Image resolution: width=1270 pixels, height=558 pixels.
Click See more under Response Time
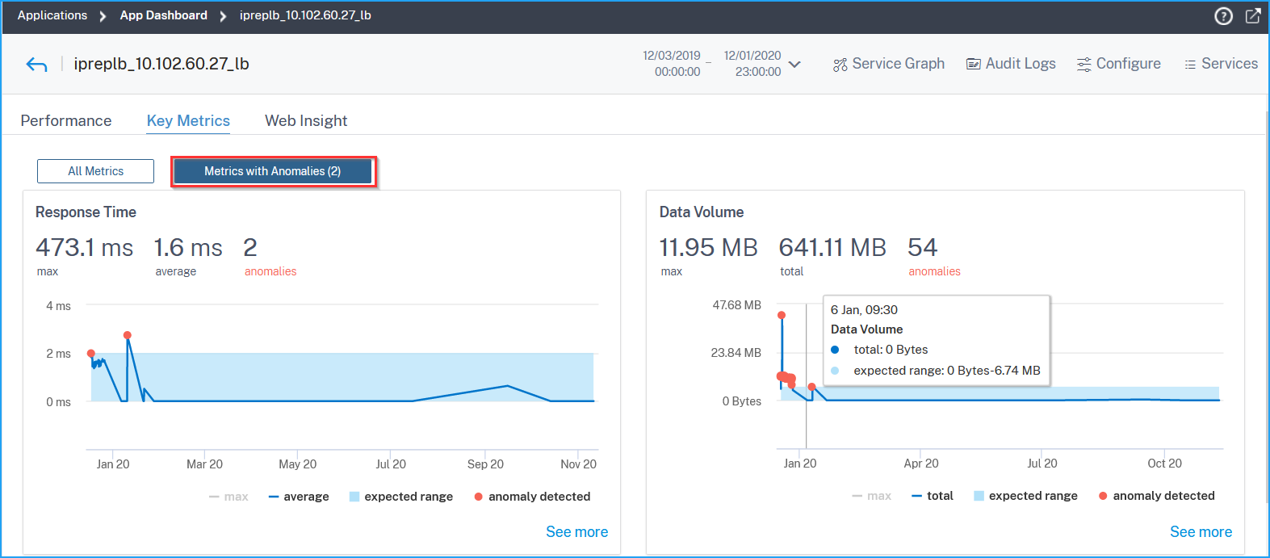click(577, 532)
